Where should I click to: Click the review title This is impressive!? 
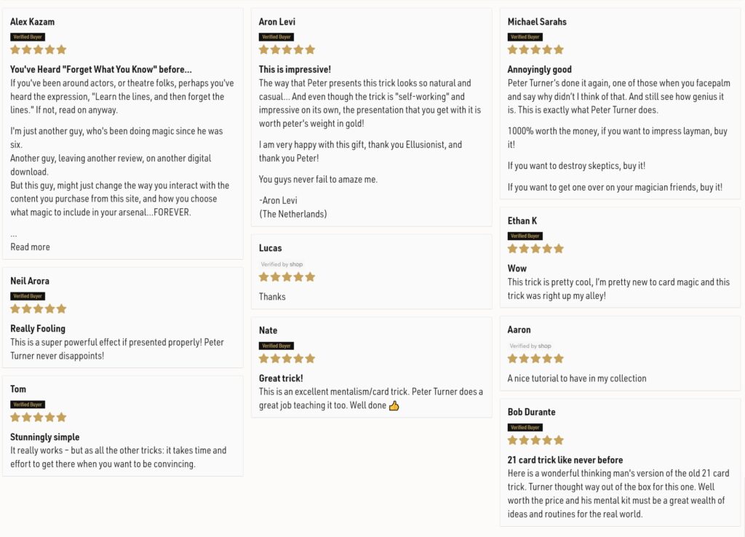click(295, 69)
